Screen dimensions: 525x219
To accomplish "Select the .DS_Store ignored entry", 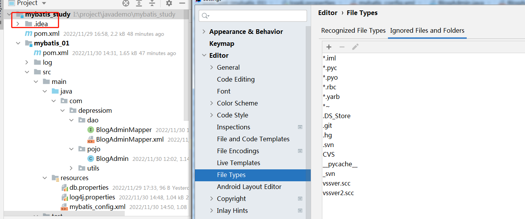I will pos(337,116).
